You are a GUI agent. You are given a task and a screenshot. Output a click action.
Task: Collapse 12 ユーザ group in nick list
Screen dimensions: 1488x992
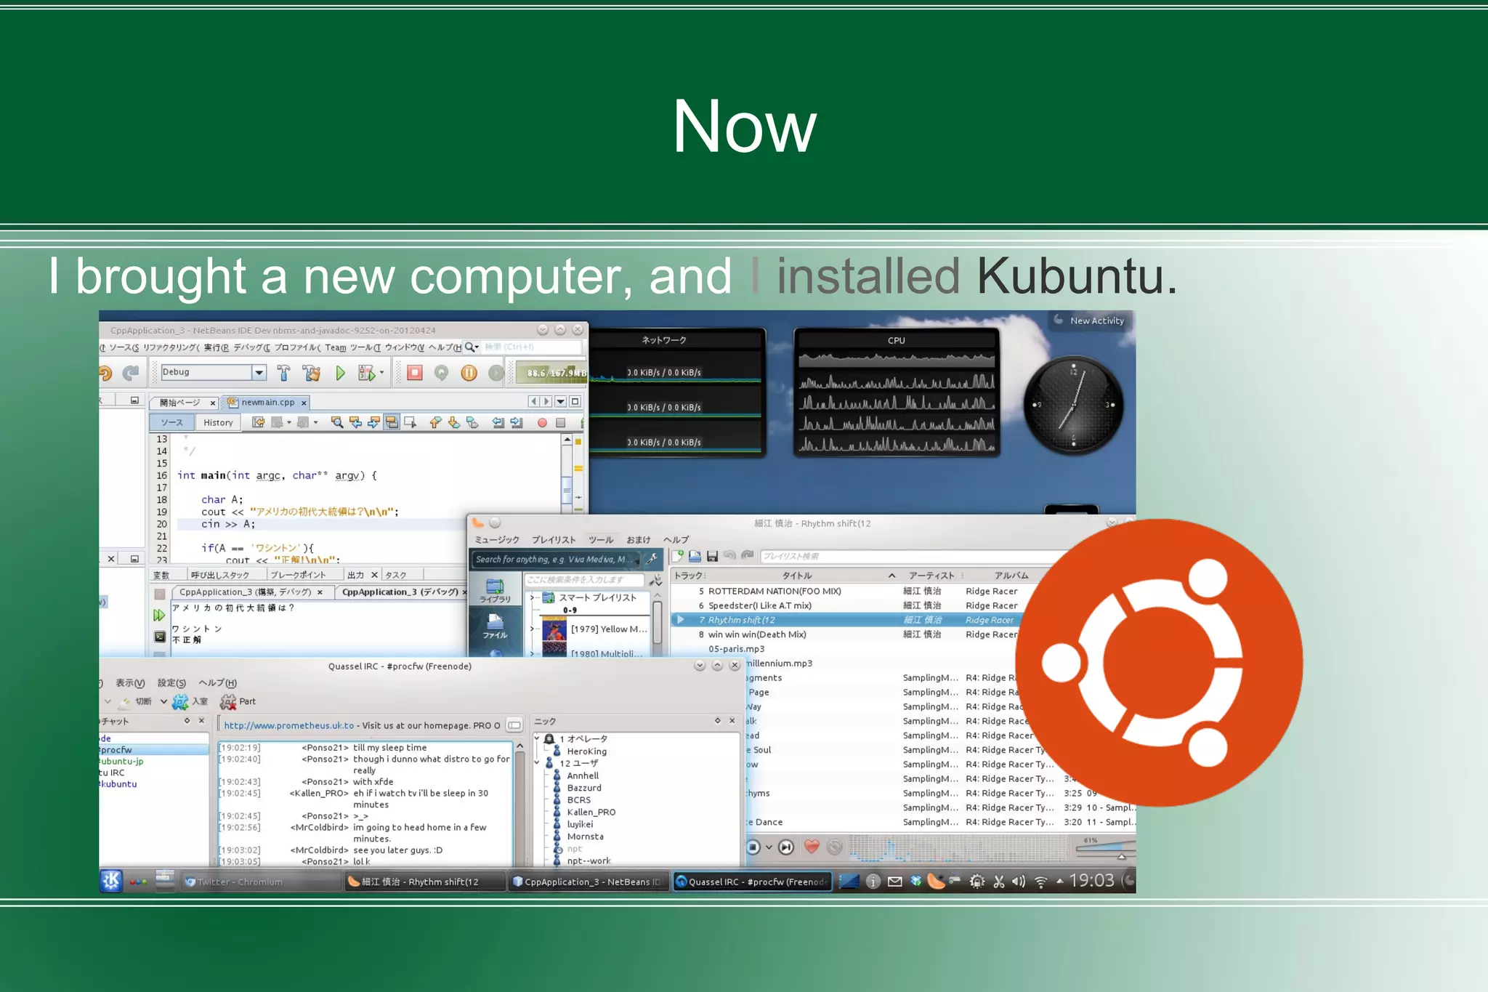coord(537,763)
